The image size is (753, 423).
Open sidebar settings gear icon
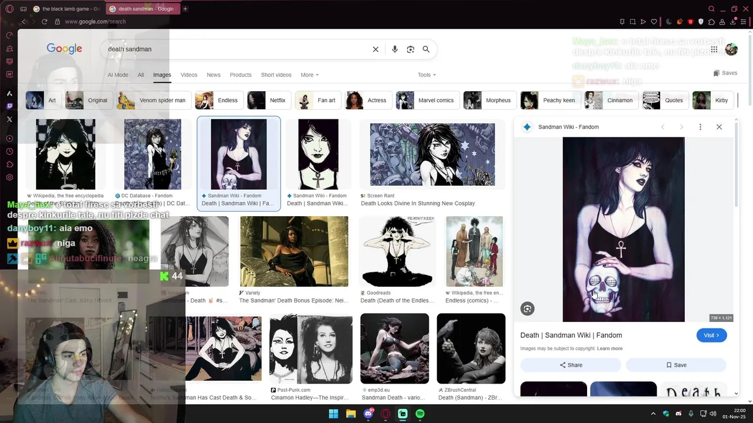click(x=9, y=177)
